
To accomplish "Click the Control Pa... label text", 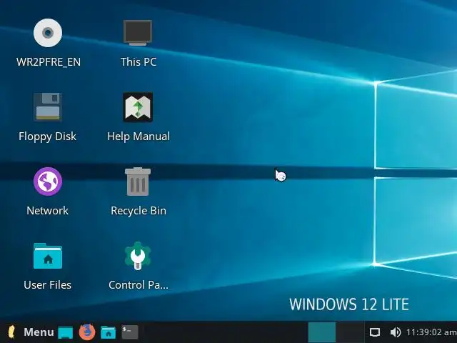I will 139,285.
